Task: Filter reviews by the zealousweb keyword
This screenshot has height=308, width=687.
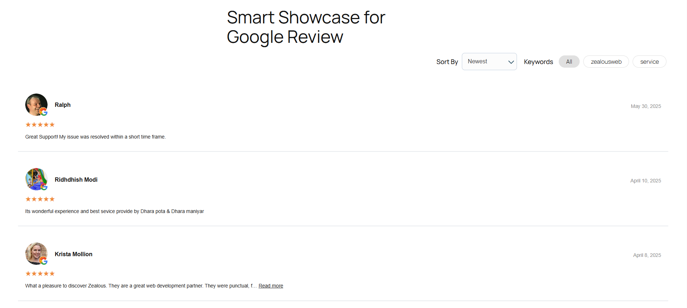Action: click(606, 62)
